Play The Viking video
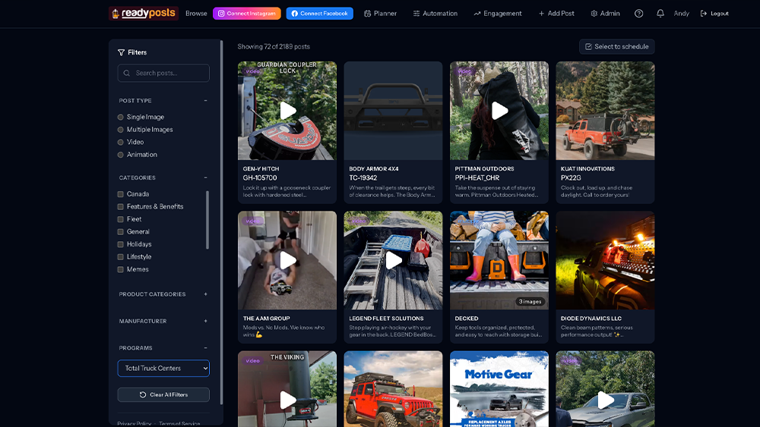 (x=287, y=400)
